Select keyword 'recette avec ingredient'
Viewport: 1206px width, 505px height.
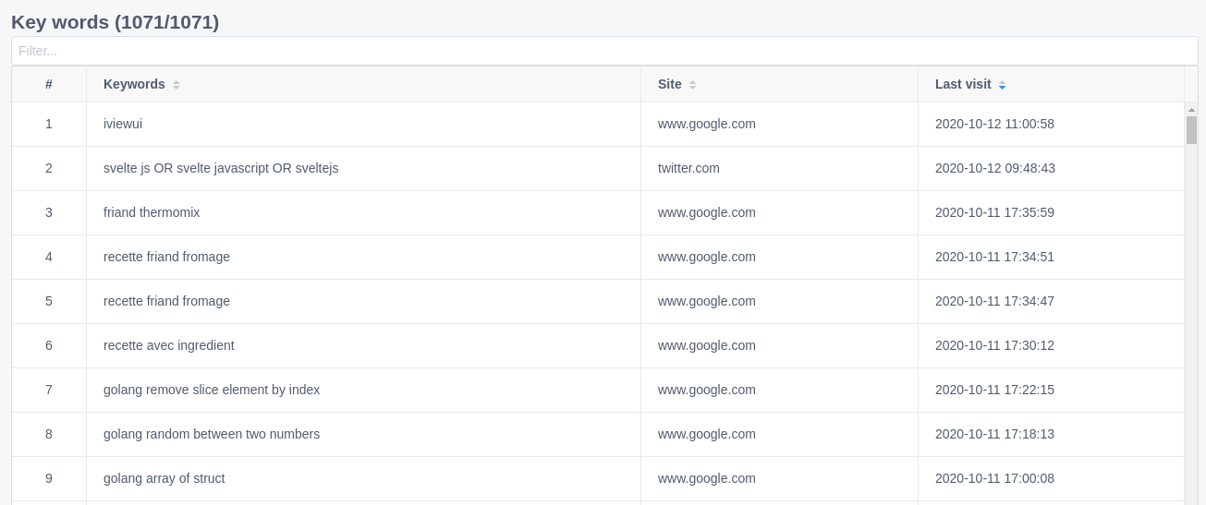point(169,345)
